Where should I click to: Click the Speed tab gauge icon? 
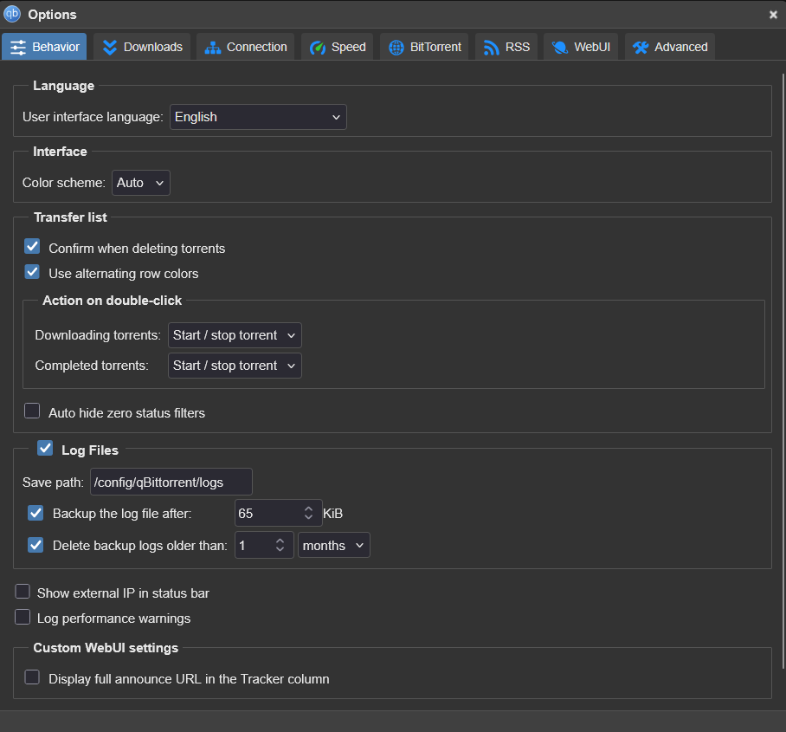(318, 48)
